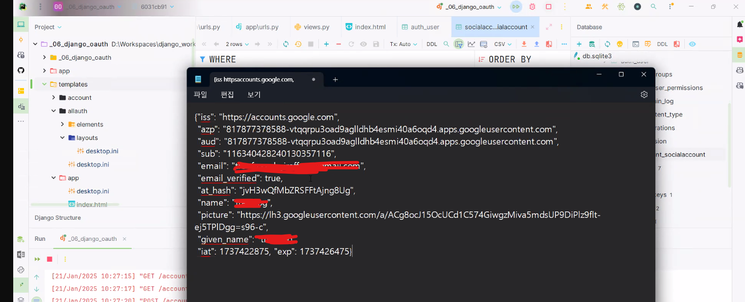Show the chart view icon in grid toolbar
Viewport: 745px width, 302px height.
(x=471, y=44)
